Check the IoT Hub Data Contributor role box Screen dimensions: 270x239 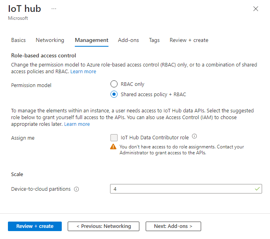(114, 138)
